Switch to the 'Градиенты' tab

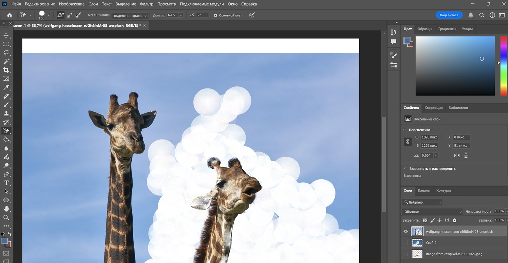[447, 29]
